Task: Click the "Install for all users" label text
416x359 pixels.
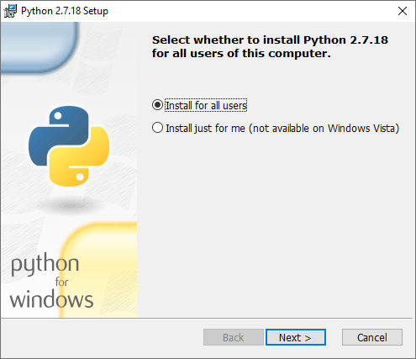Action: click(x=206, y=106)
